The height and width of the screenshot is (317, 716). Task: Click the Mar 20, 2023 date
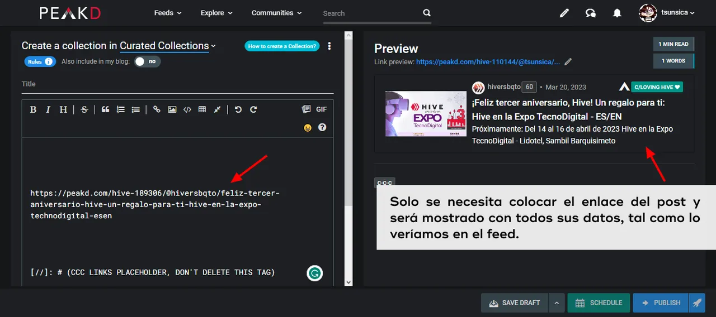point(566,87)
